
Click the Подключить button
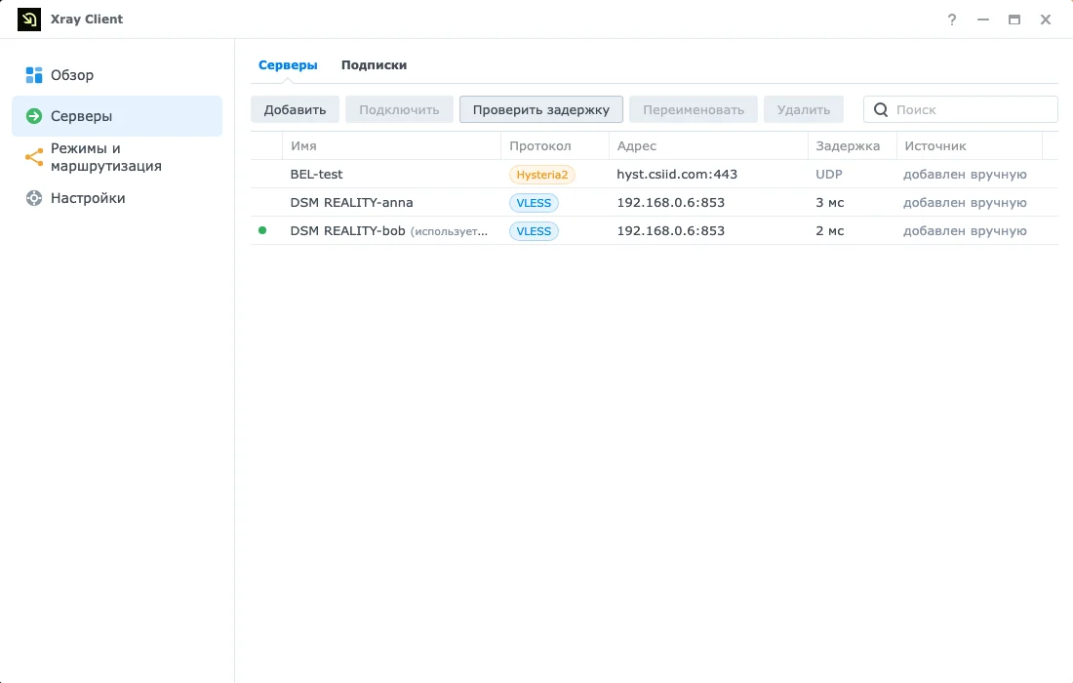(x=399, y=109)
